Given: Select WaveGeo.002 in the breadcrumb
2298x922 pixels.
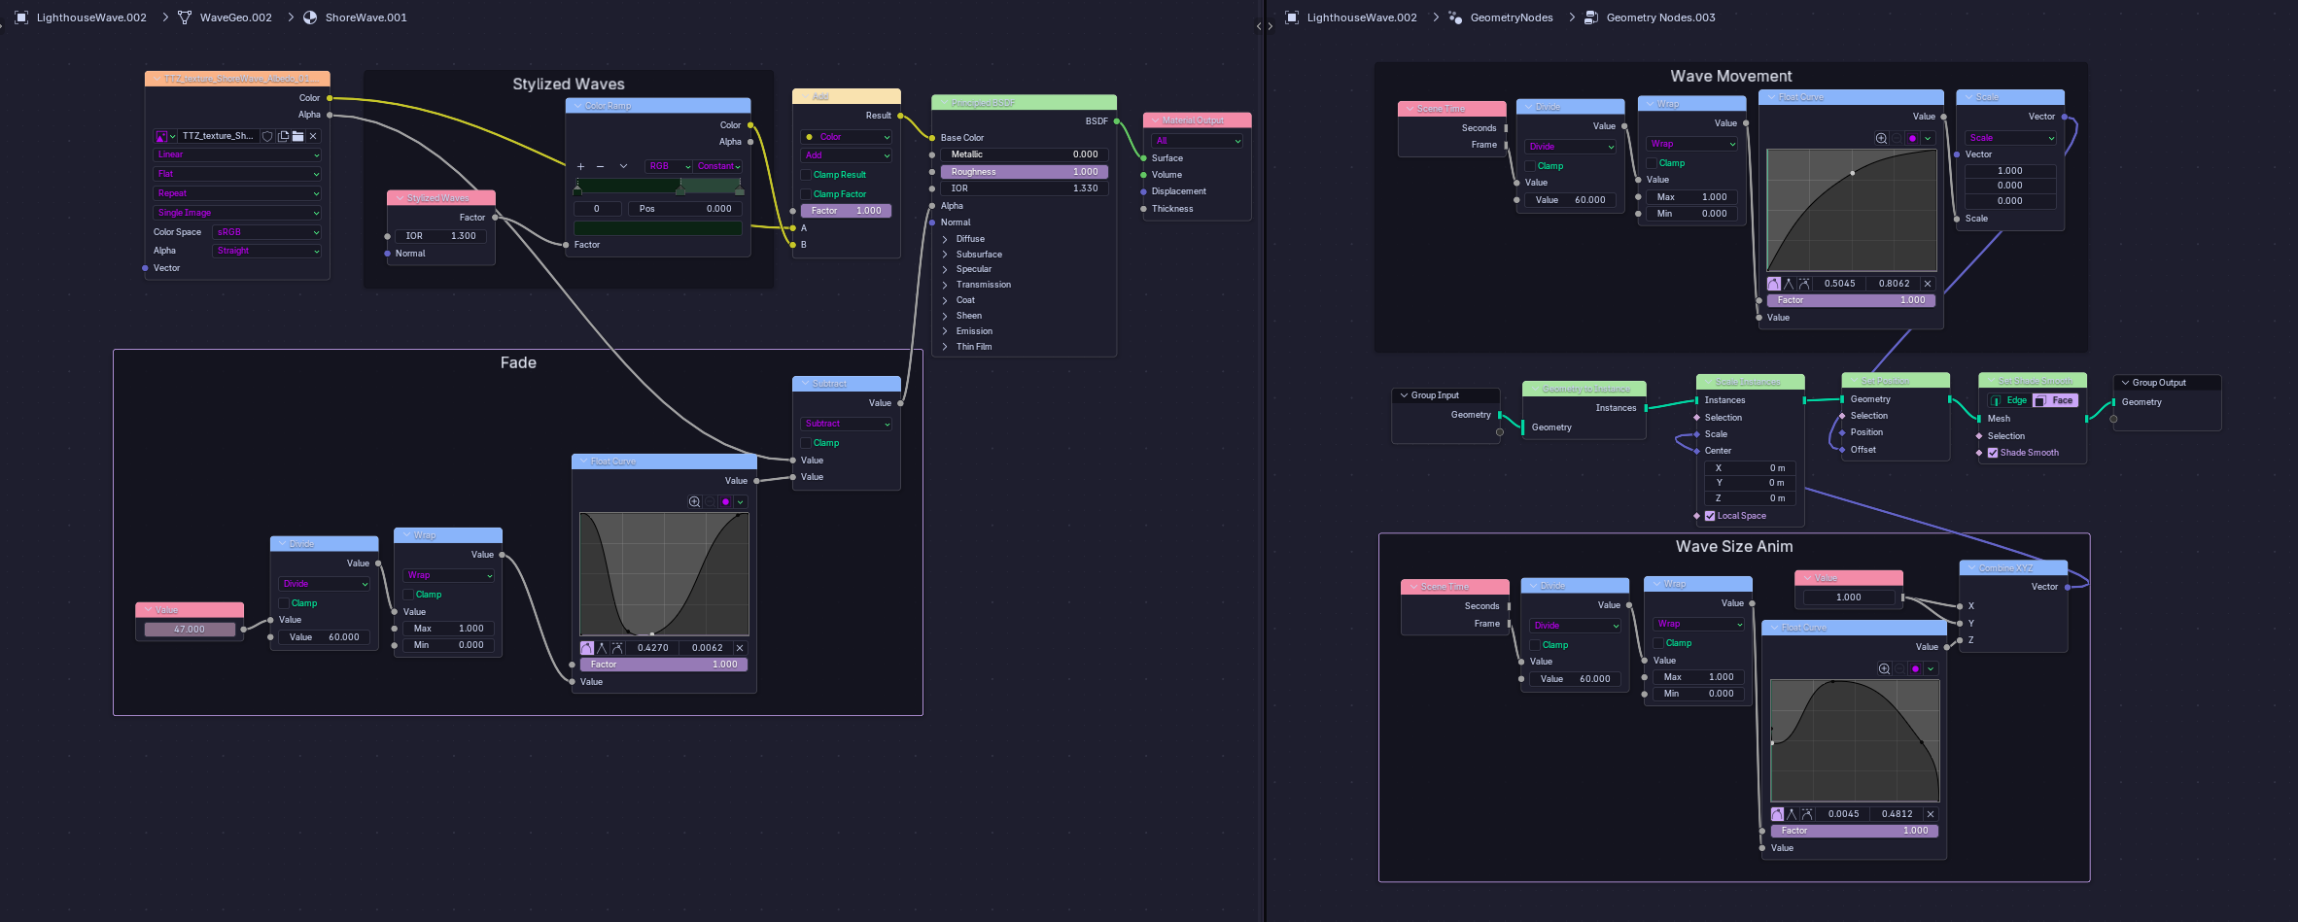Looking at the screenshot, I should 235,17.
